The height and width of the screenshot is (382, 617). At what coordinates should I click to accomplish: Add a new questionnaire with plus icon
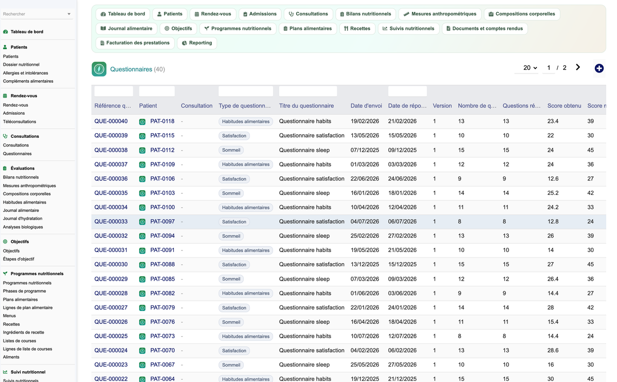(599, 68)
